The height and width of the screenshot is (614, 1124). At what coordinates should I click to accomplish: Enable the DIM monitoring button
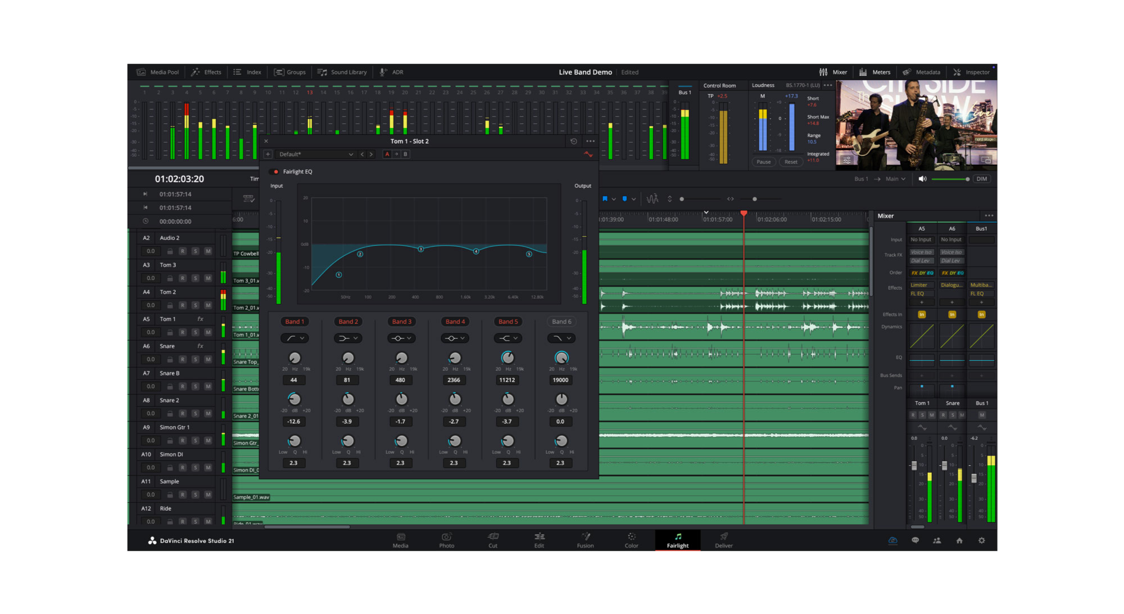[981, 178]
